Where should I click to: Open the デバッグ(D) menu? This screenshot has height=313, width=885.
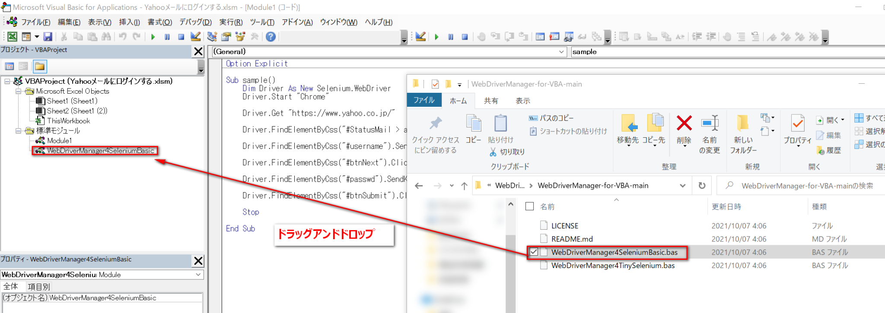(x=195, y=22)
